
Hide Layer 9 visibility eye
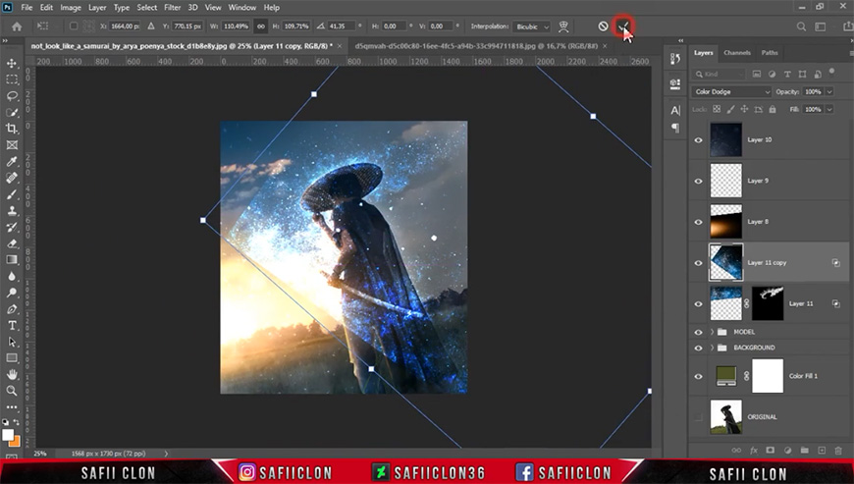(698, 181)
